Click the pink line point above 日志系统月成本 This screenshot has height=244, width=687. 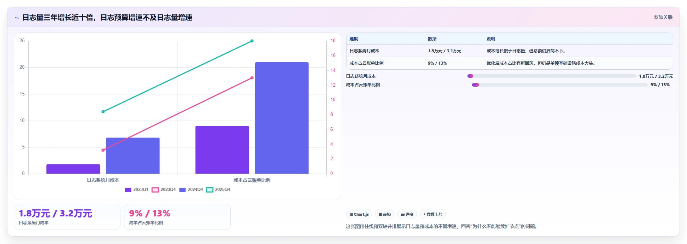[x=103, y=150]
